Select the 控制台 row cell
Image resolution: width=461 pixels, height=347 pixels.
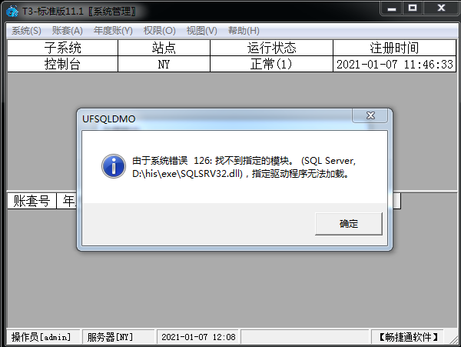63,64
